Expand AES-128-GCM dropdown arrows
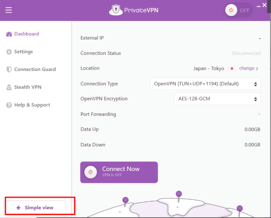Screen dimensions: 271x218 [255, 99]
